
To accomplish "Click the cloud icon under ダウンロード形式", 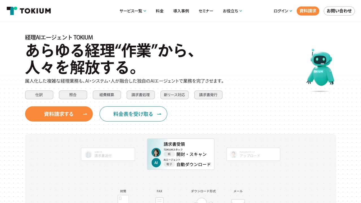I will click(203, 200).
